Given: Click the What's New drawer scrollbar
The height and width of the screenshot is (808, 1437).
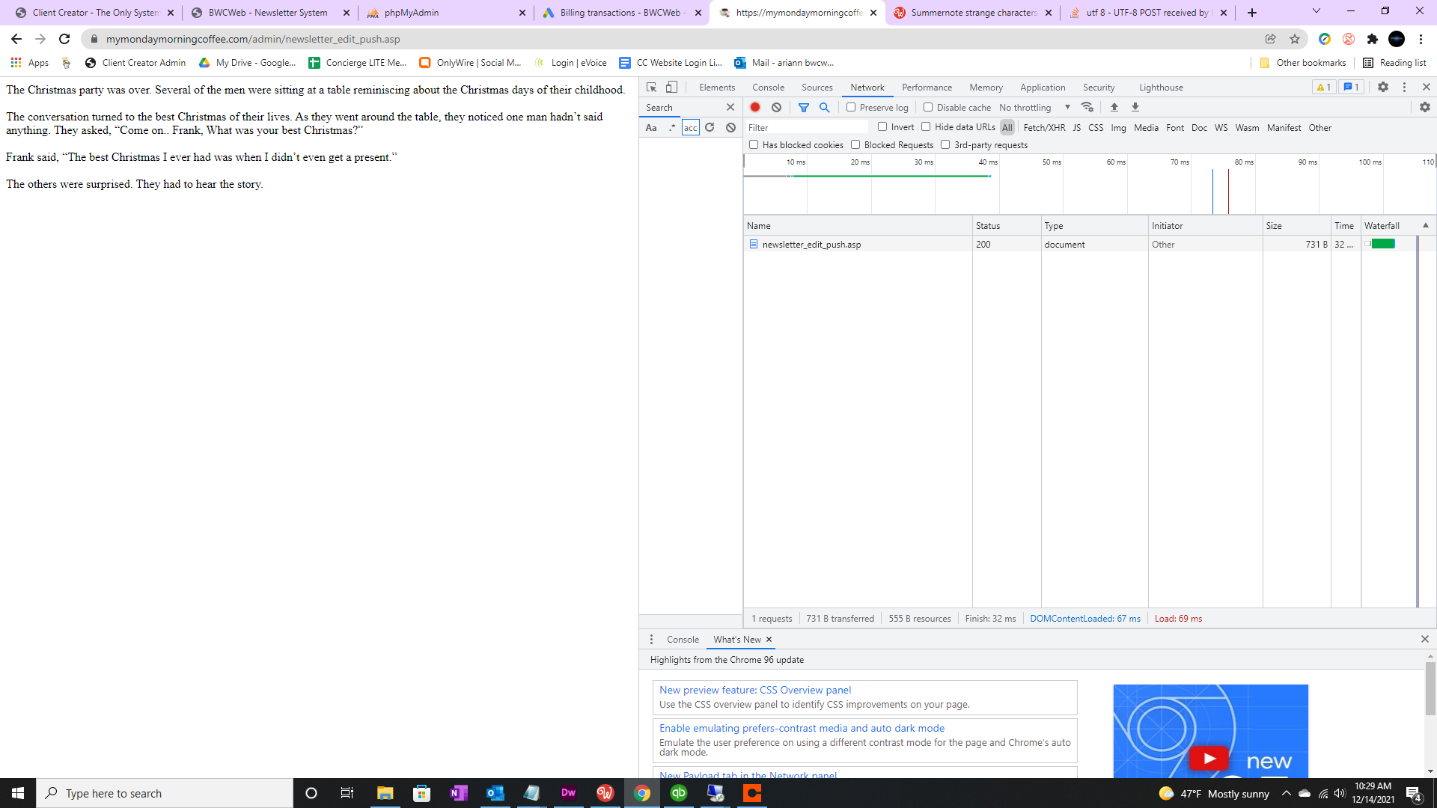Looking at the screenshot, I should [x=1430, y=688].
